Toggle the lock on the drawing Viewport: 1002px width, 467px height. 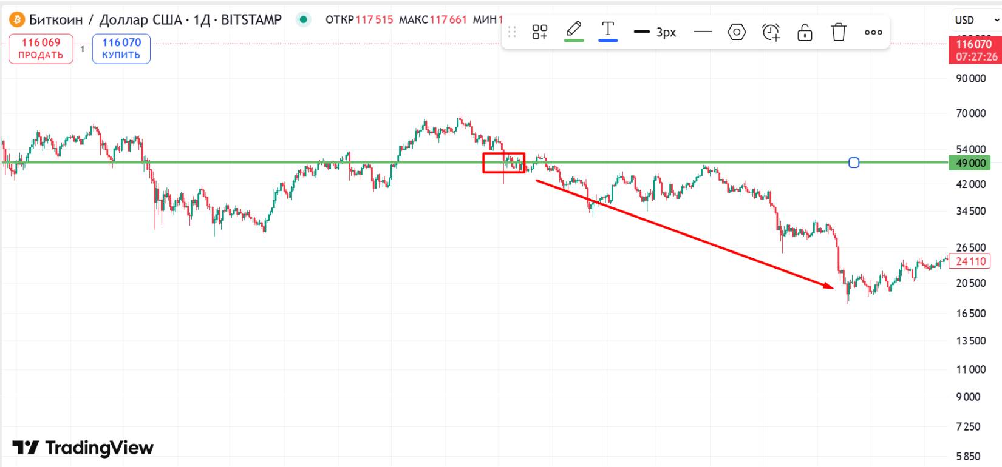pyautogui.click(x=805, y=32)
